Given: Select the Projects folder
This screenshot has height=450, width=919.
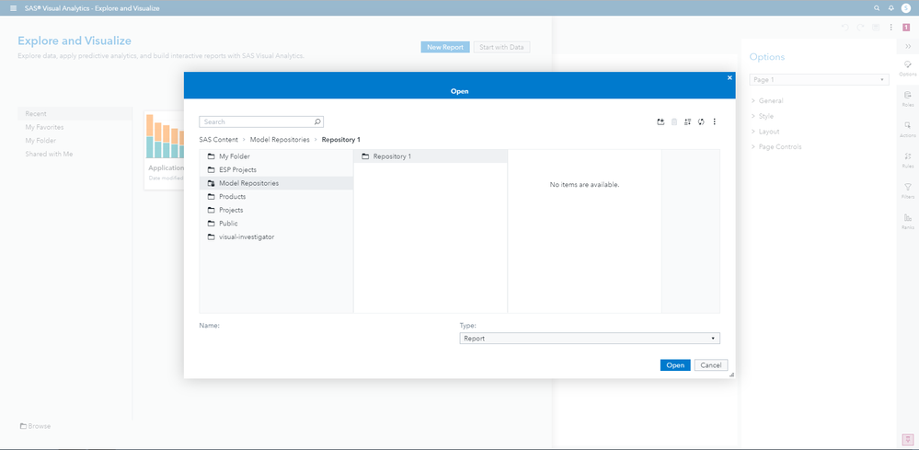Looking at the screenshot, I should tap(276, 210).
